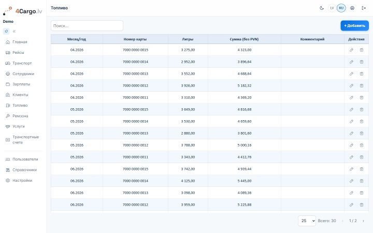The width and height of the screenshot is (373, 233).
Task: Click the logout icon
Action: click(364, 8)
